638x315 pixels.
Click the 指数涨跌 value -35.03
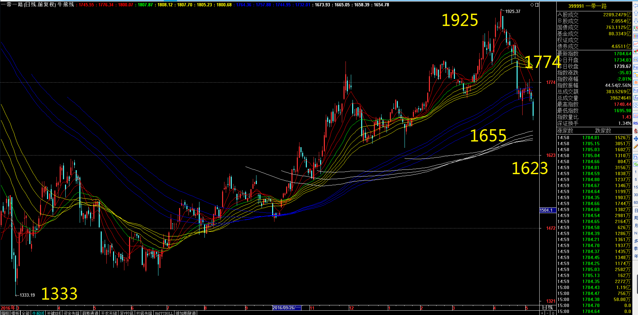click(624, 73)
